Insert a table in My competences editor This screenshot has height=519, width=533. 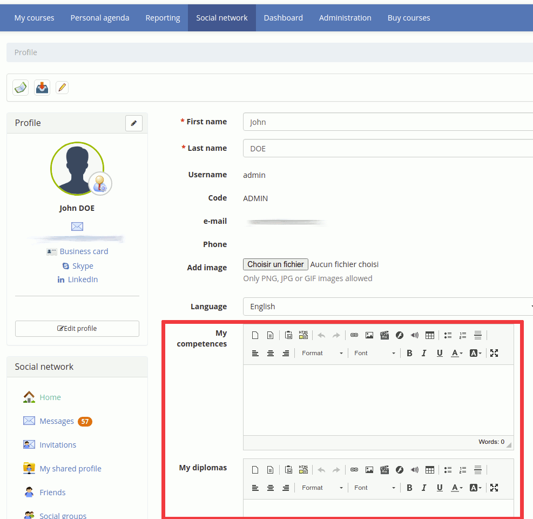[x=429, y=335]
